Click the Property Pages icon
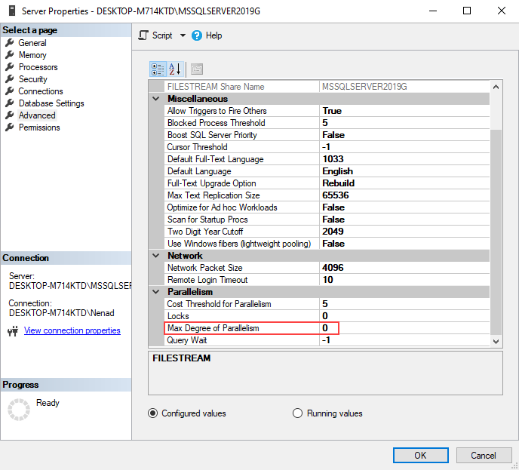 pos(197,69)
